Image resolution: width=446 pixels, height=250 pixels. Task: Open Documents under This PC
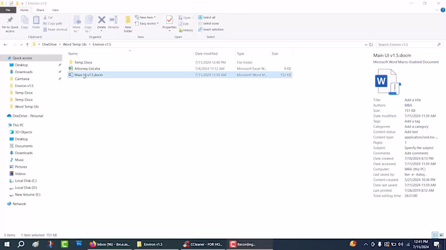tap(23, 146)
